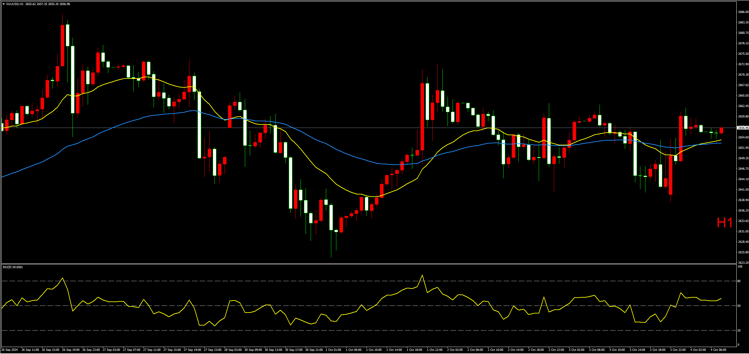Click RSI scale level 100
Image resolution: width=749 pixels, height=354 pixels.
[740, 267]
